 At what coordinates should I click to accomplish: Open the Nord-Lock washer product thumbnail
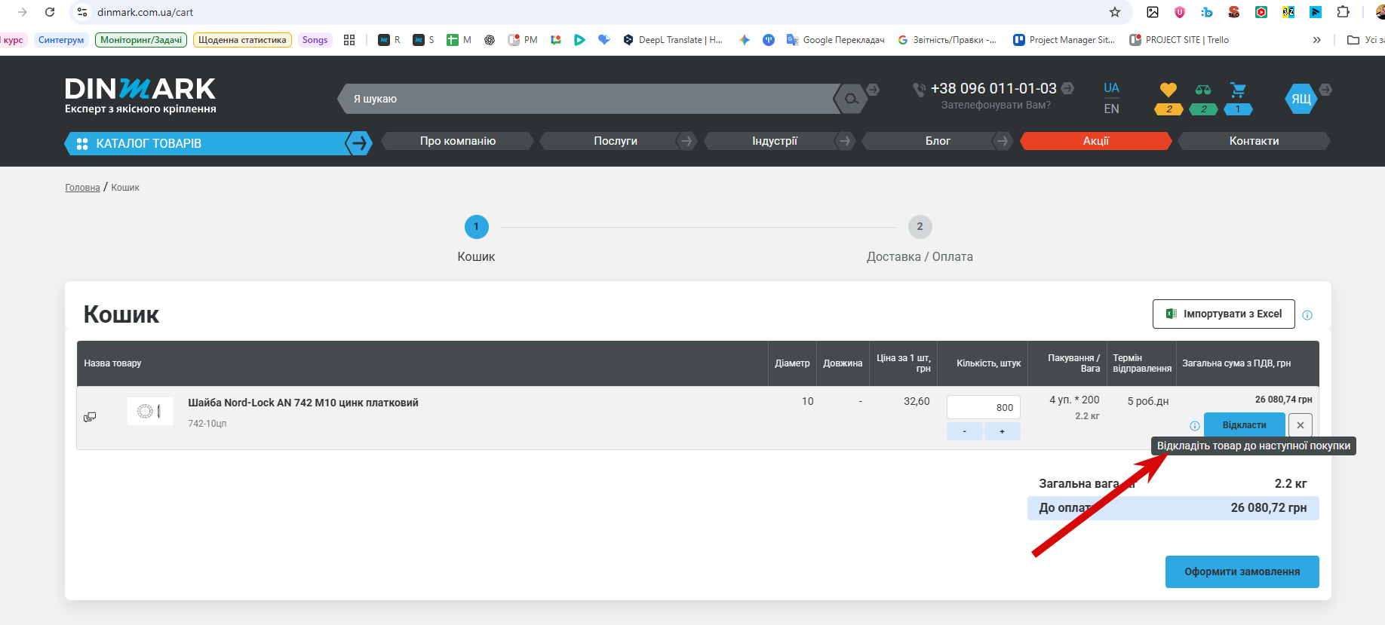point(150,412)
